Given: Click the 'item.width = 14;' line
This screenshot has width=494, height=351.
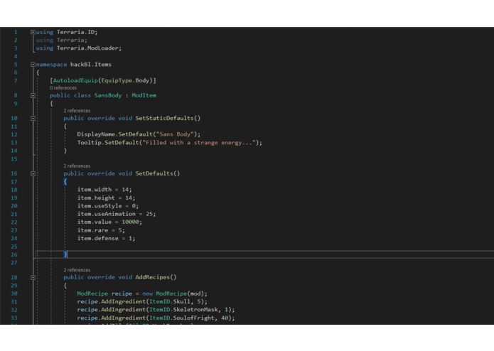Looking at the screenshot, I should pyautogui.click(x=104, y=190).
